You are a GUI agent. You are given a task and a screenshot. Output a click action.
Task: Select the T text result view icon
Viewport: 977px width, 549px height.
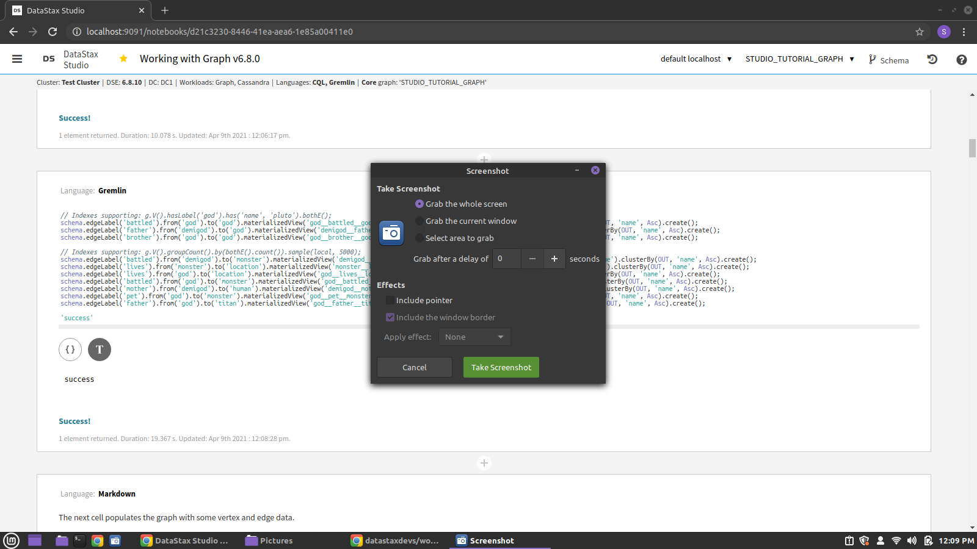pyautogui.click(x=100, y=350)
